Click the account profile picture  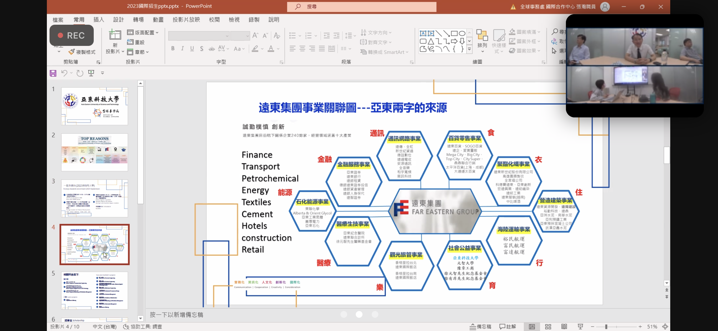tap(605, 7)
